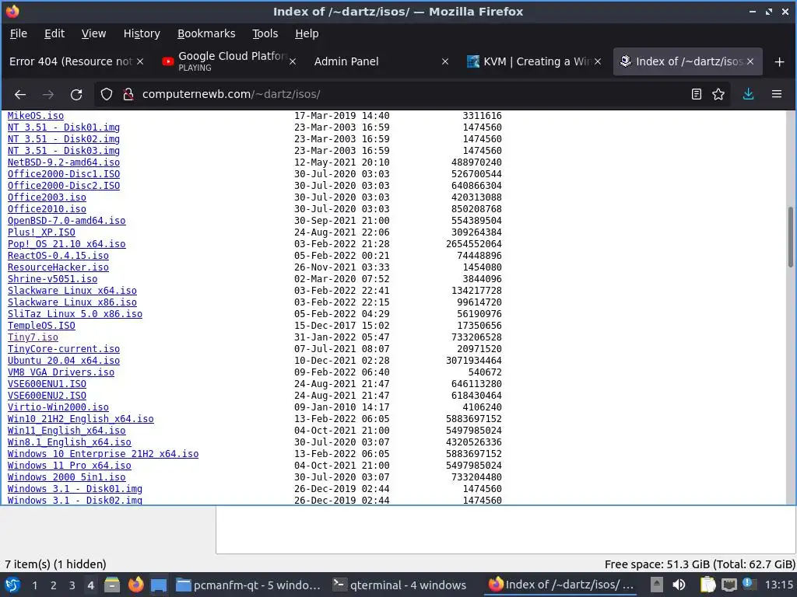Click the 7 item(s) (1 hidden) status text

click(x=55, y=564)
